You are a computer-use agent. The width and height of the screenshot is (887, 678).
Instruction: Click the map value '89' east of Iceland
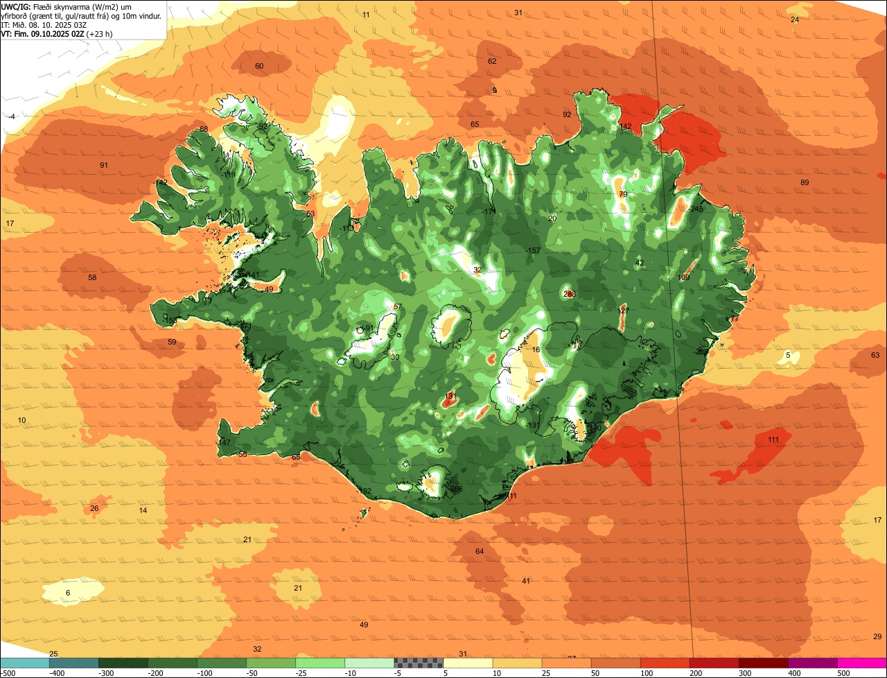tap(805, 182)
